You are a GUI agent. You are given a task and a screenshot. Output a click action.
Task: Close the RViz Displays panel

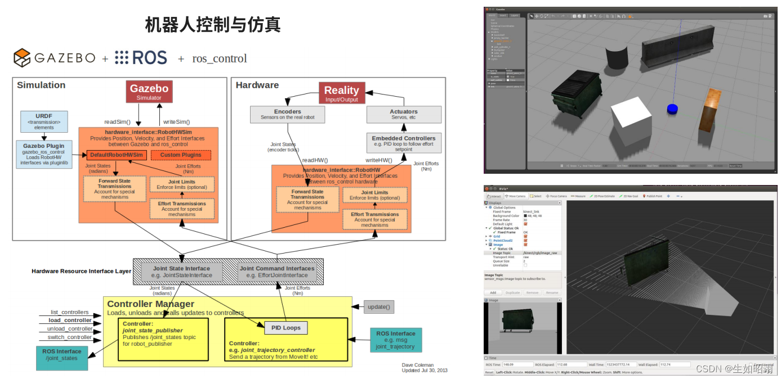click(x=560, y=203)
